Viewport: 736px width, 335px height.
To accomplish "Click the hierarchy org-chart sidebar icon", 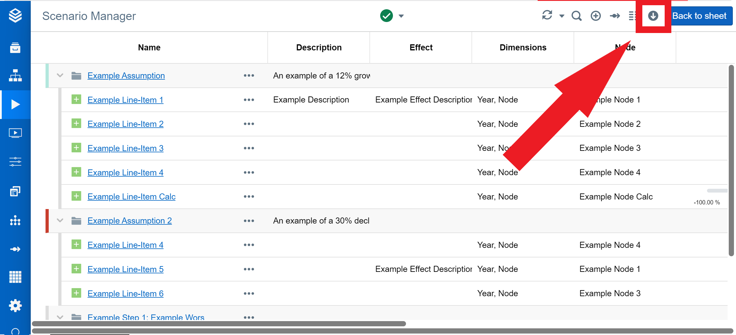I will pyautogui.click(x=15, y=76).
